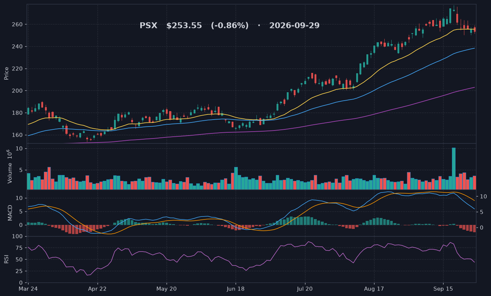Click the Mar 24 date label
The height and width of the screenshot is (296, 491).
(x=28, y=289)
